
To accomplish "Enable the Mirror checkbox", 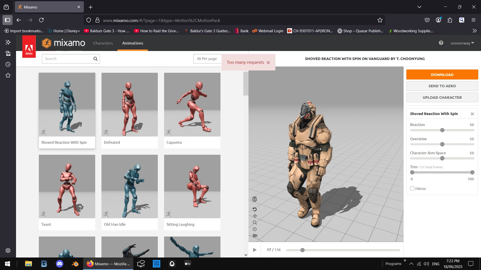I will pos(412,188).
